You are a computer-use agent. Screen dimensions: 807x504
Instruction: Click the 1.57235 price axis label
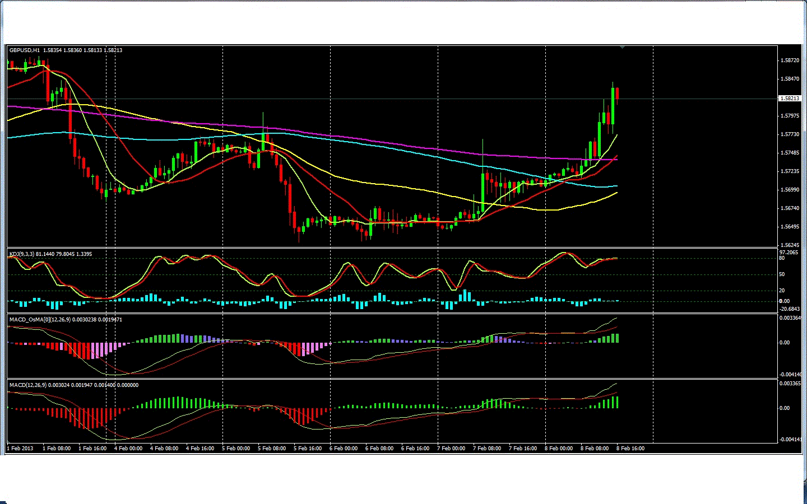click(790, 171)
